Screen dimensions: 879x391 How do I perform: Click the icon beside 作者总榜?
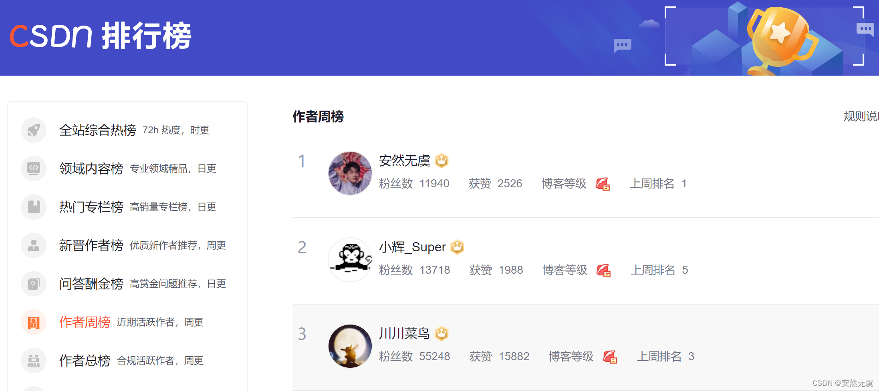coord(34,361)
